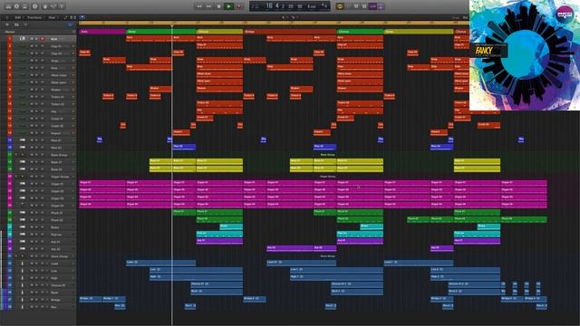Screen dimensions: 580x326
Task: Click the tuner icon beside Cycle button
Action: (x=348, y=6)
